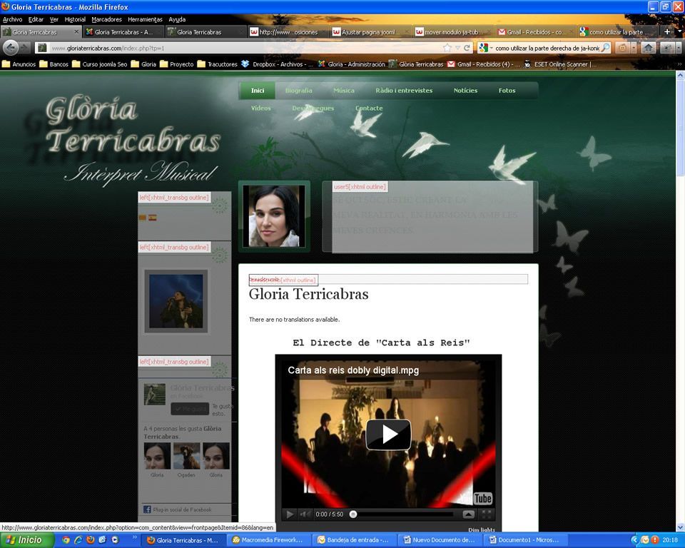The image size is (685, 548).
Task: Switch to Macromedia Fireworks taskbar window
Action: click(x=268, y=540)
